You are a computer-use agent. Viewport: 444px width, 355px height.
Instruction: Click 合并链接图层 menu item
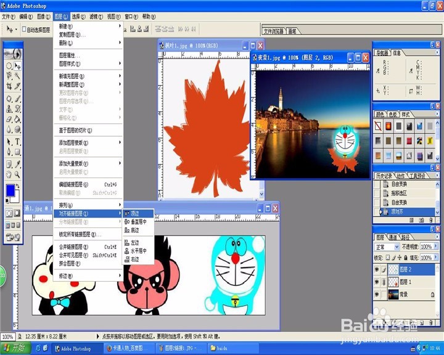pyautogui.click(x=88, y=247)
